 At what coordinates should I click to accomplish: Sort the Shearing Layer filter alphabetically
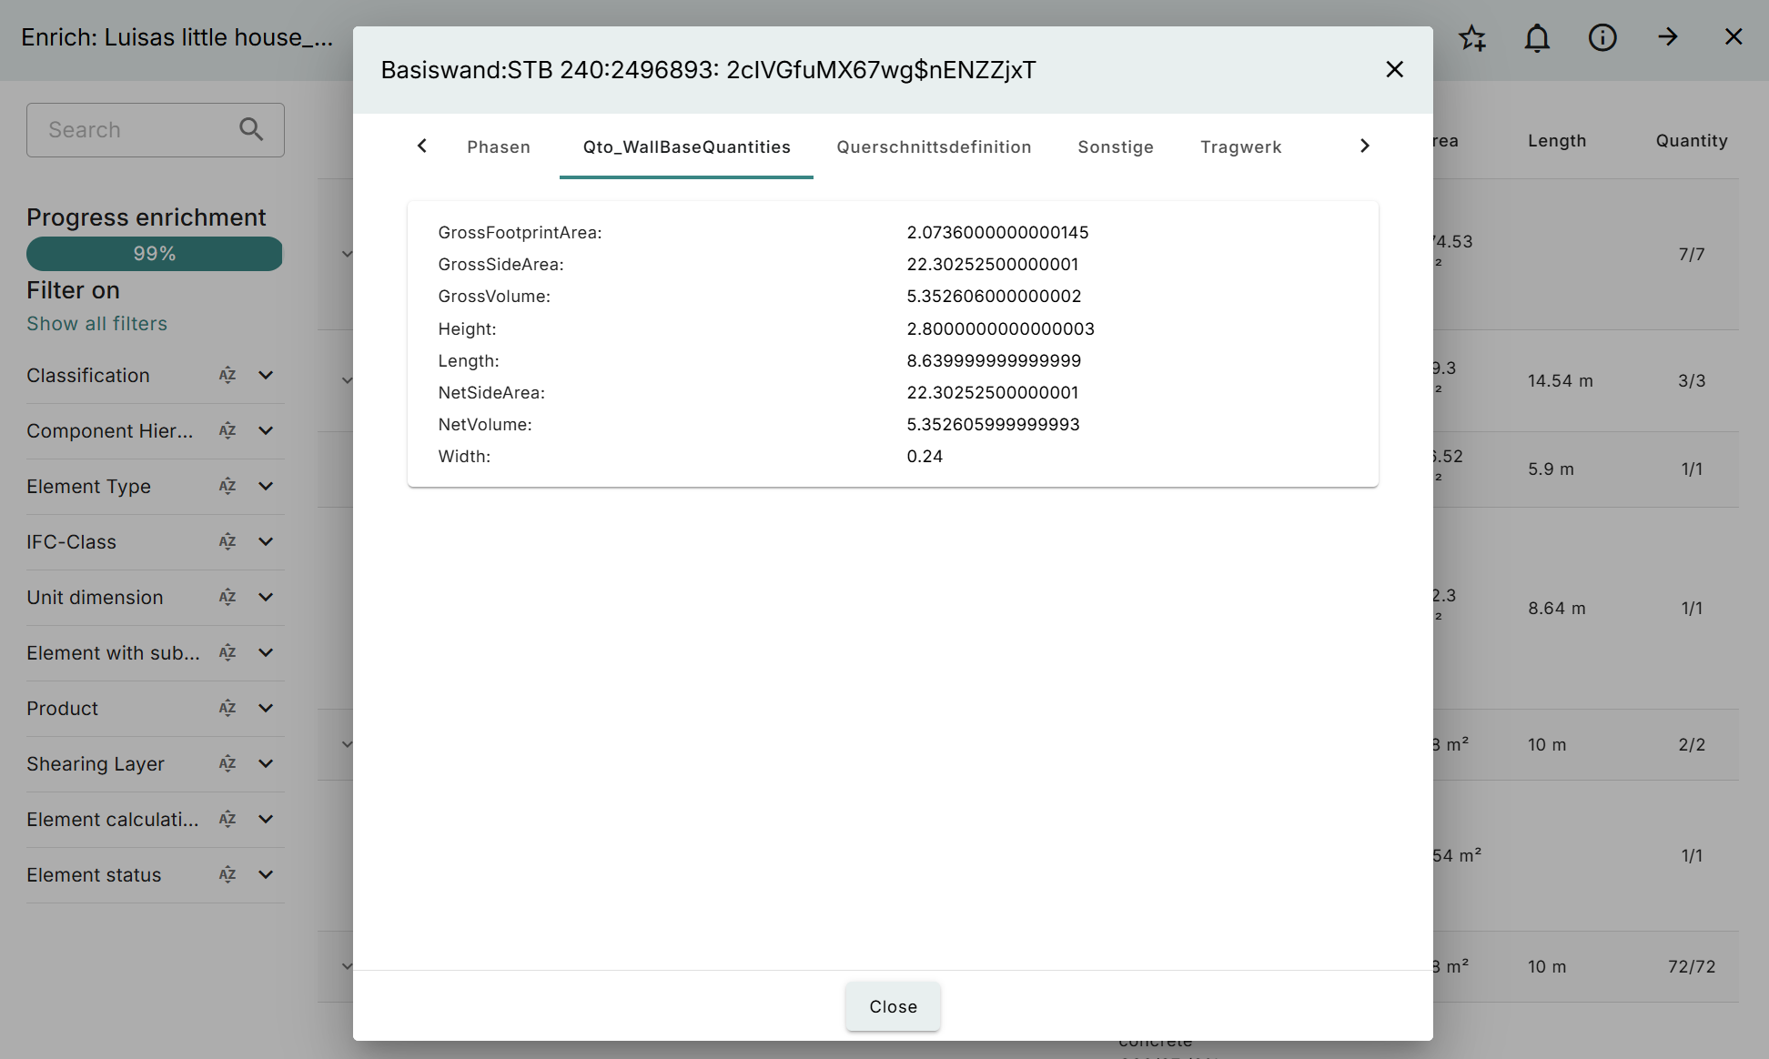[x=227, y=763]
